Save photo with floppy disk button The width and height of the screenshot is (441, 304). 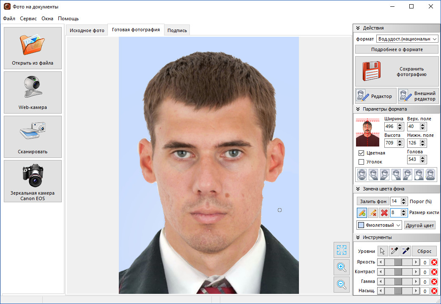[x=397, y=71]
